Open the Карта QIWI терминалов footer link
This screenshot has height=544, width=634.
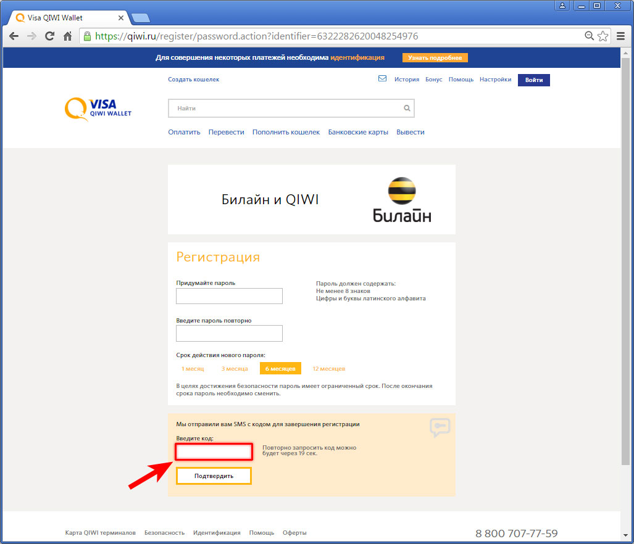tap(100, 533)
